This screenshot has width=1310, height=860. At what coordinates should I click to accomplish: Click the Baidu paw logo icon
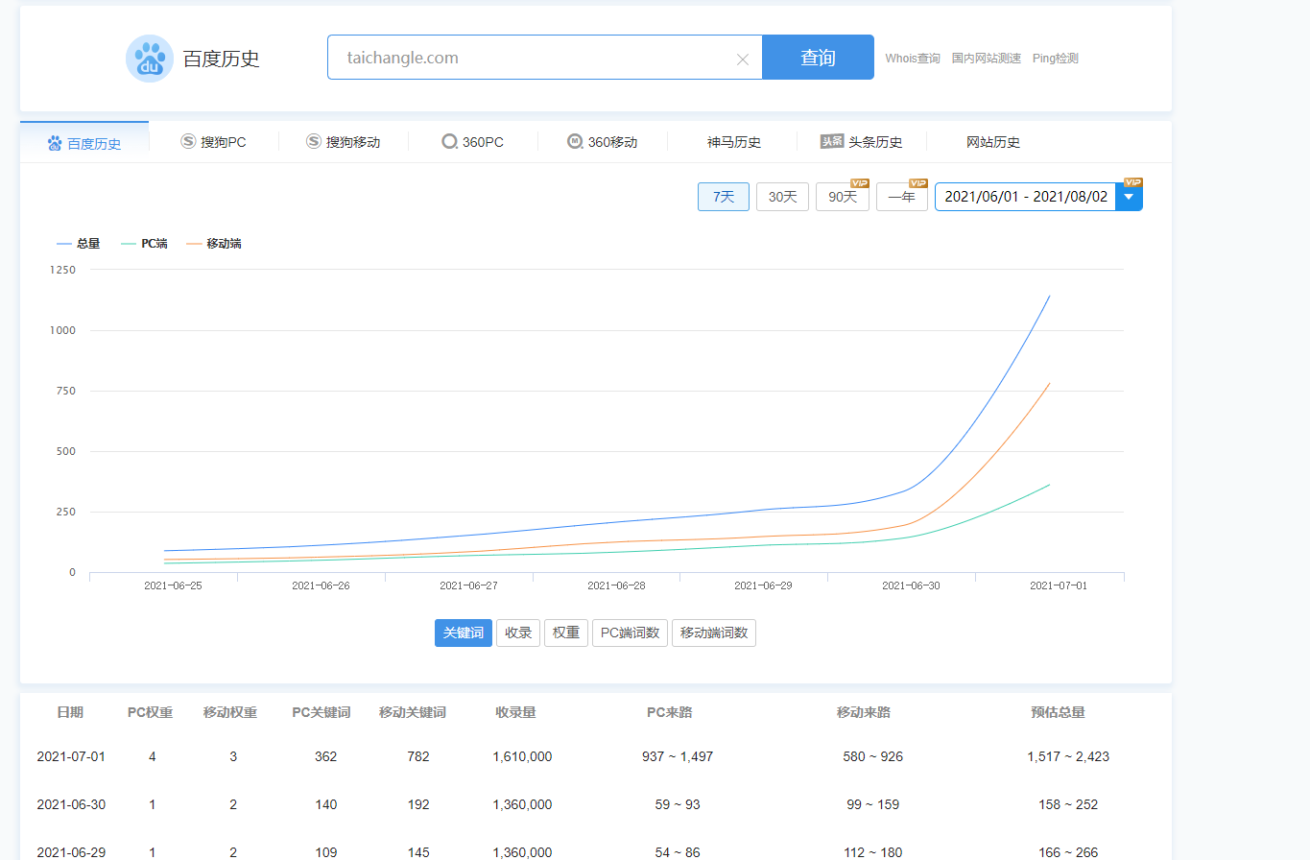(150, 59)
